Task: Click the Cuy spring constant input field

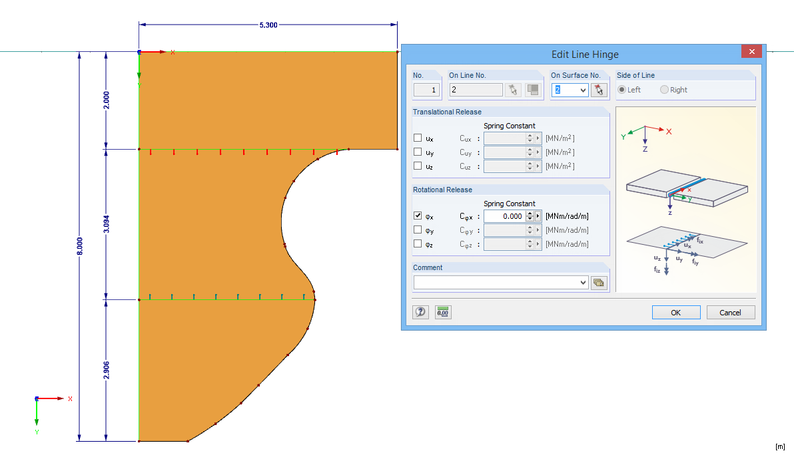Action: (x=505, y=152)
